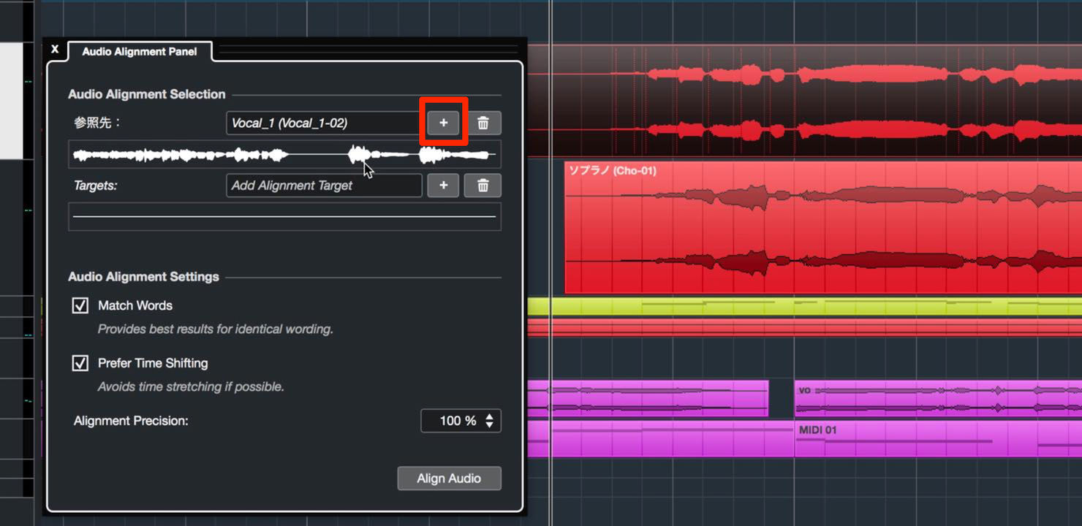1082x526 pixels.
Task: Close the Audio Alignment Panel
Action: click(55, 50)
